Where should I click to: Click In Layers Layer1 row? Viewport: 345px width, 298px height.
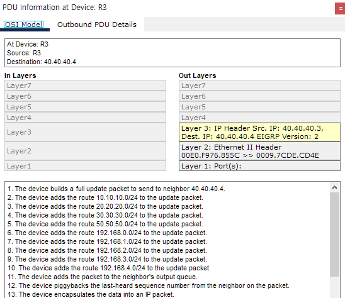(85, 166)
